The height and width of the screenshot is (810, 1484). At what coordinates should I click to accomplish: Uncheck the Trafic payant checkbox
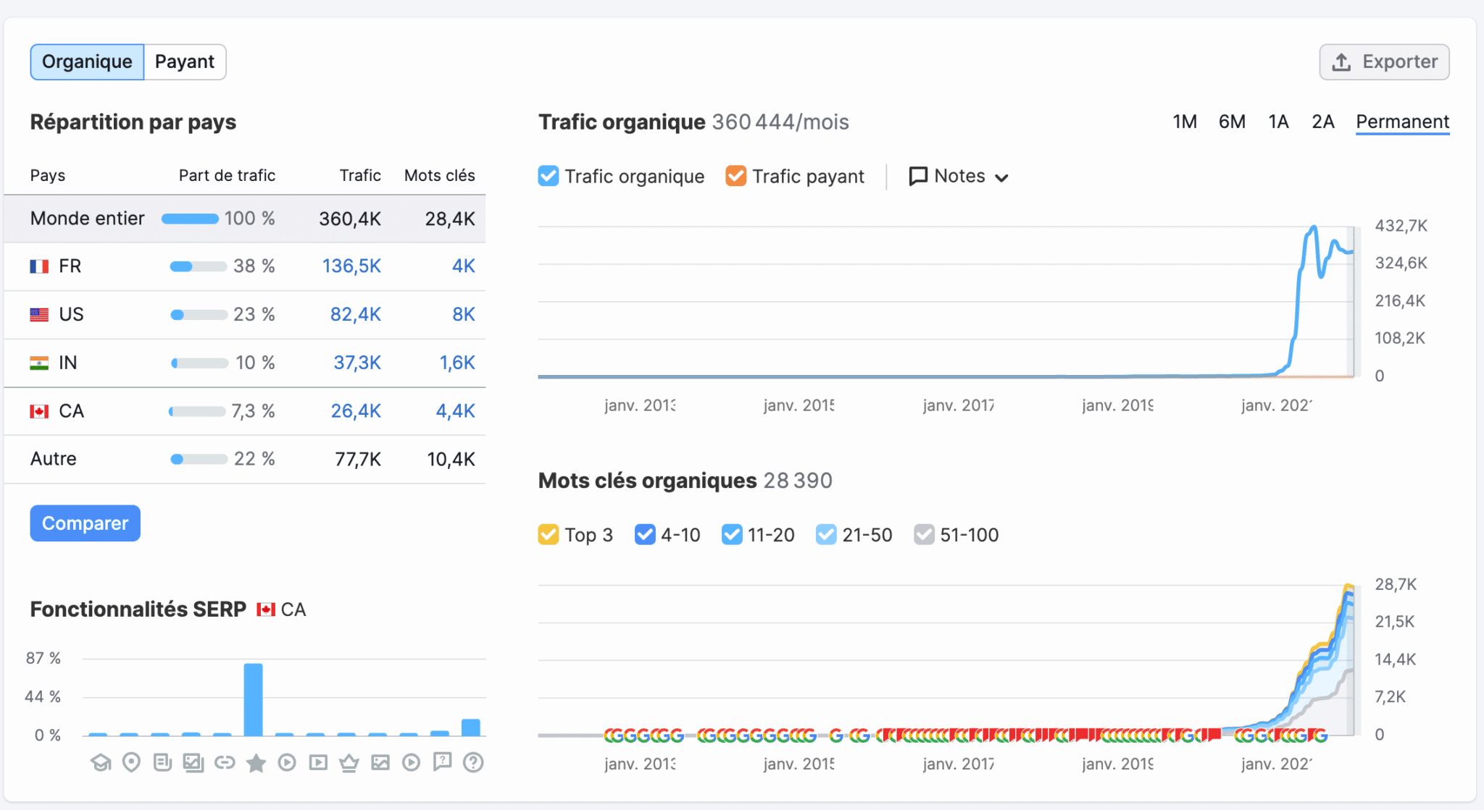[x=735, y=176]
